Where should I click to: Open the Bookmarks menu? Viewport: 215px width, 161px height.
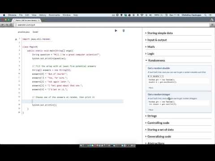54,15
